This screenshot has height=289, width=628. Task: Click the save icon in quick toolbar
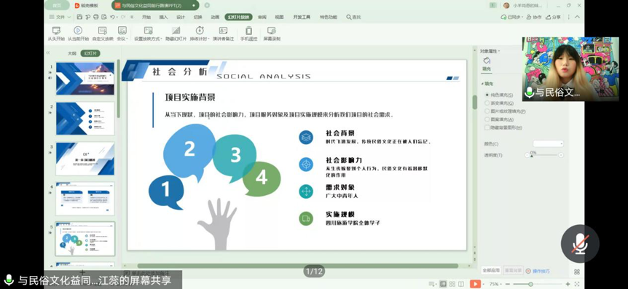[79, 17]
